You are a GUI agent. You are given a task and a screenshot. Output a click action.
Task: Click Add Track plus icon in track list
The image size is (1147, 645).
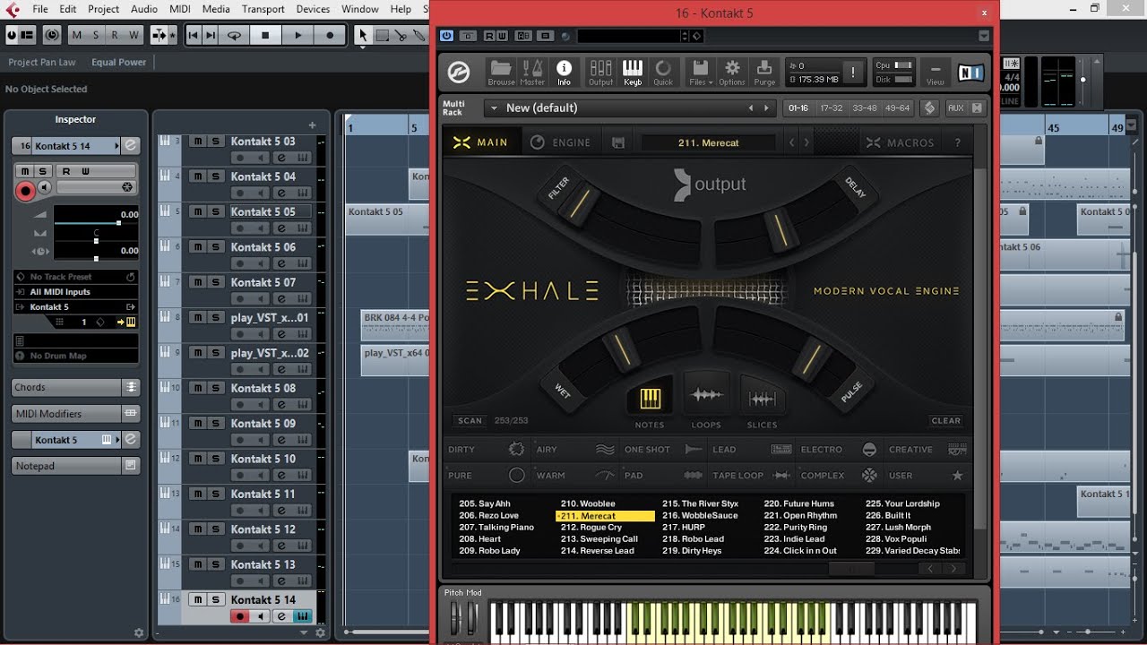pos(312,125)
